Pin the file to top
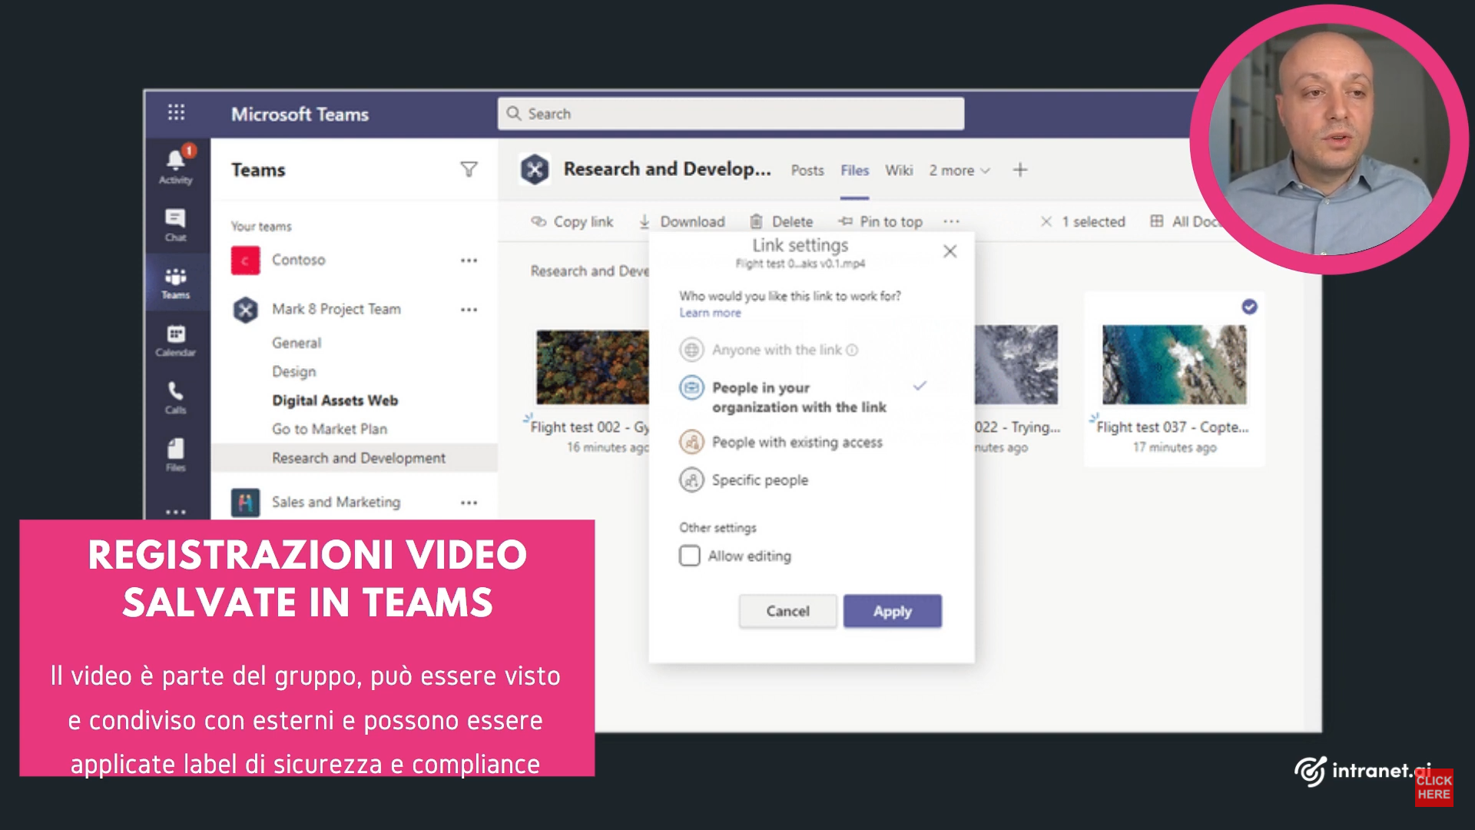The height and width of the screenshot is (830, 1475). 880,222
